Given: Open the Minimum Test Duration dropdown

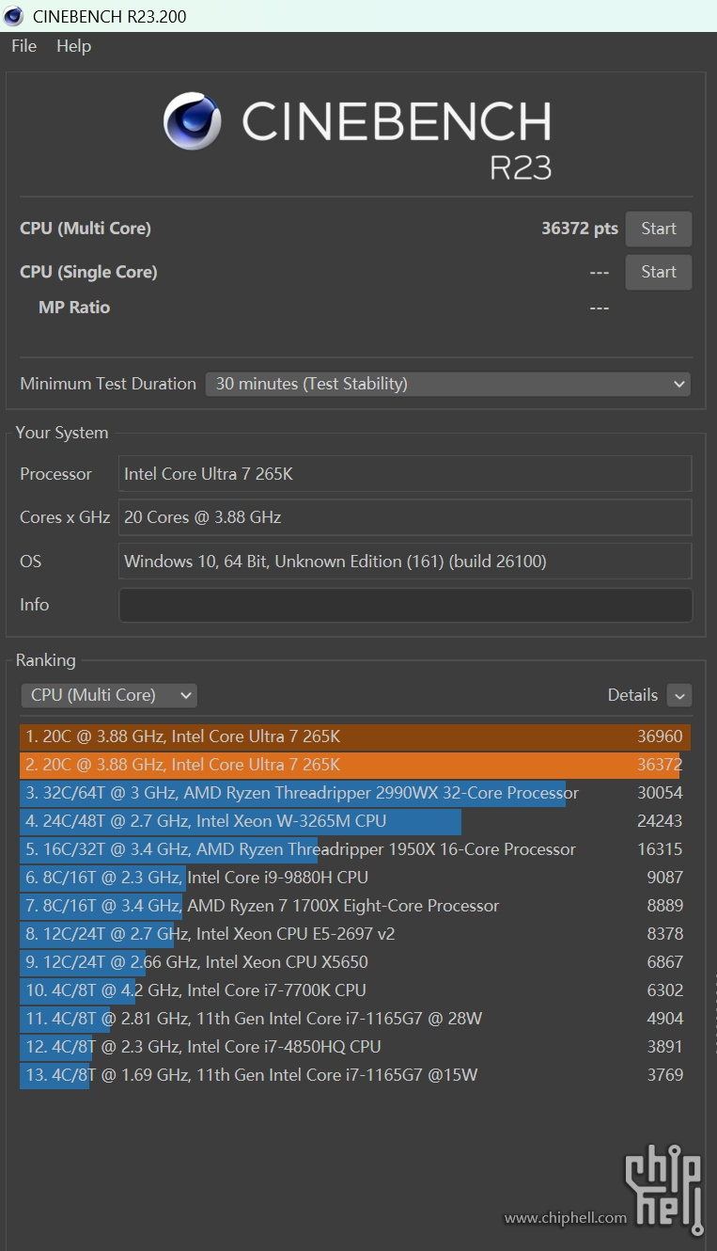Looking at the screenshot, I should (x=448, y=384).
